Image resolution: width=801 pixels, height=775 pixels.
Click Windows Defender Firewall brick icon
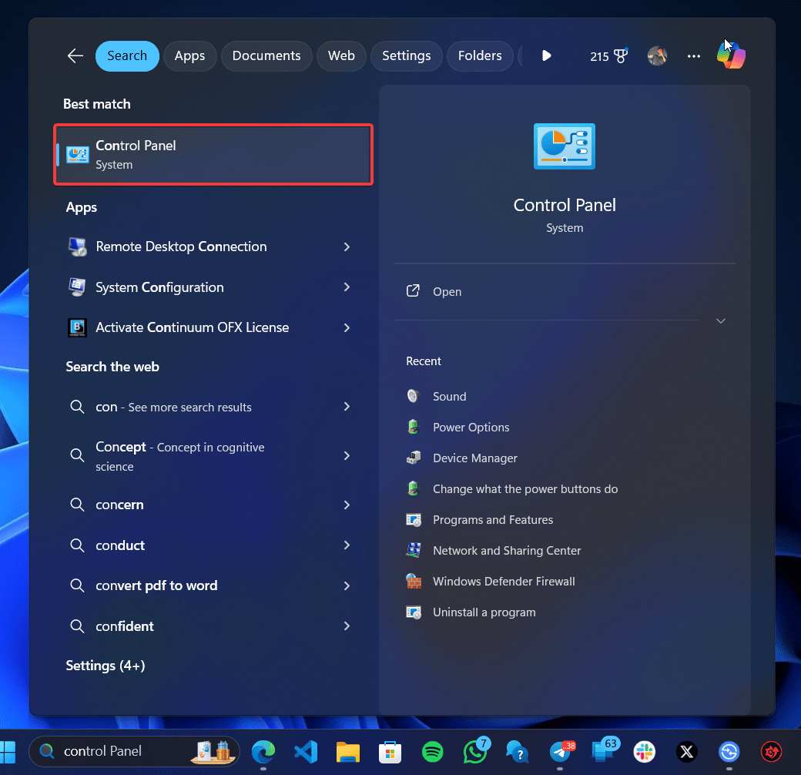click(x=414, y=581)
